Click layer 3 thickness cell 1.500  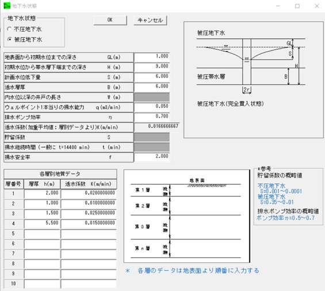(x=42, y=214)
